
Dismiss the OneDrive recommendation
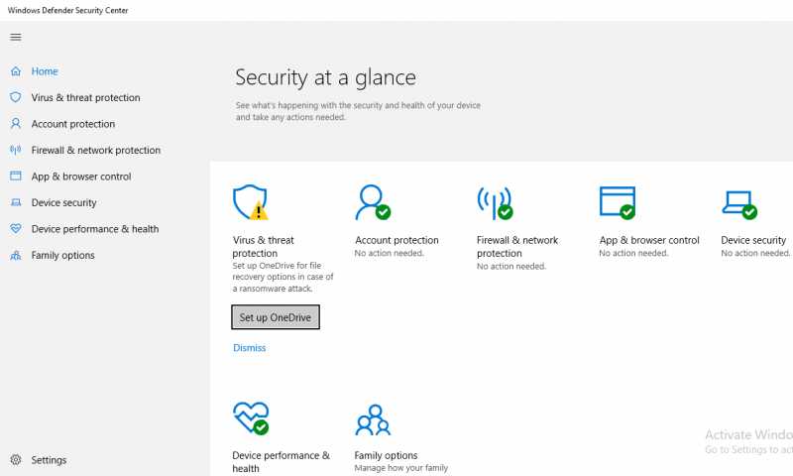tap(250, 347)
